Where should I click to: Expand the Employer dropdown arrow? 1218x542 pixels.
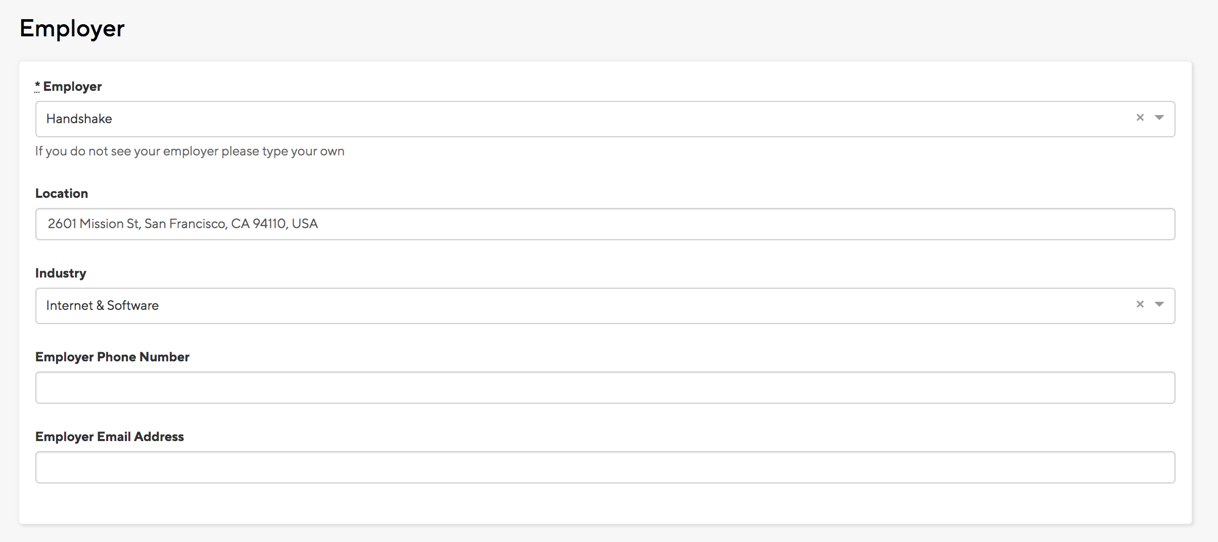(x=1159, y=118)
